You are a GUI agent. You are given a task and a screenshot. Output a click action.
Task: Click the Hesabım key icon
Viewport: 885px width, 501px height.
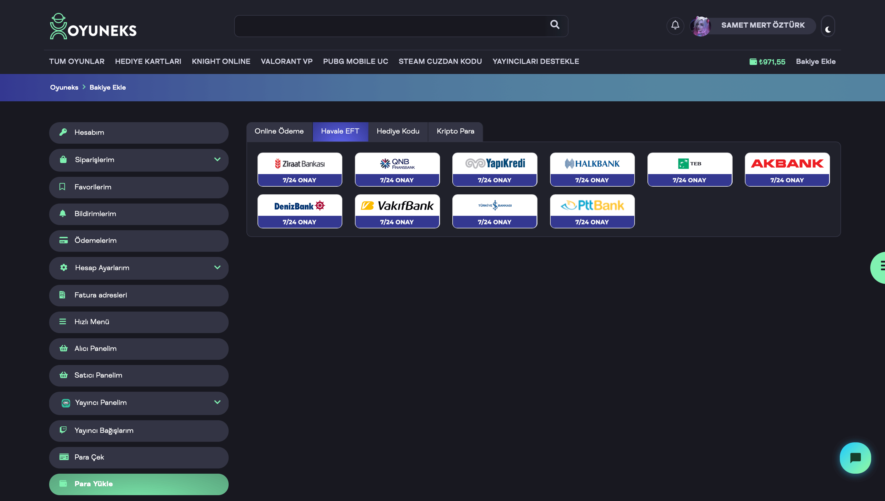[63, 132]
